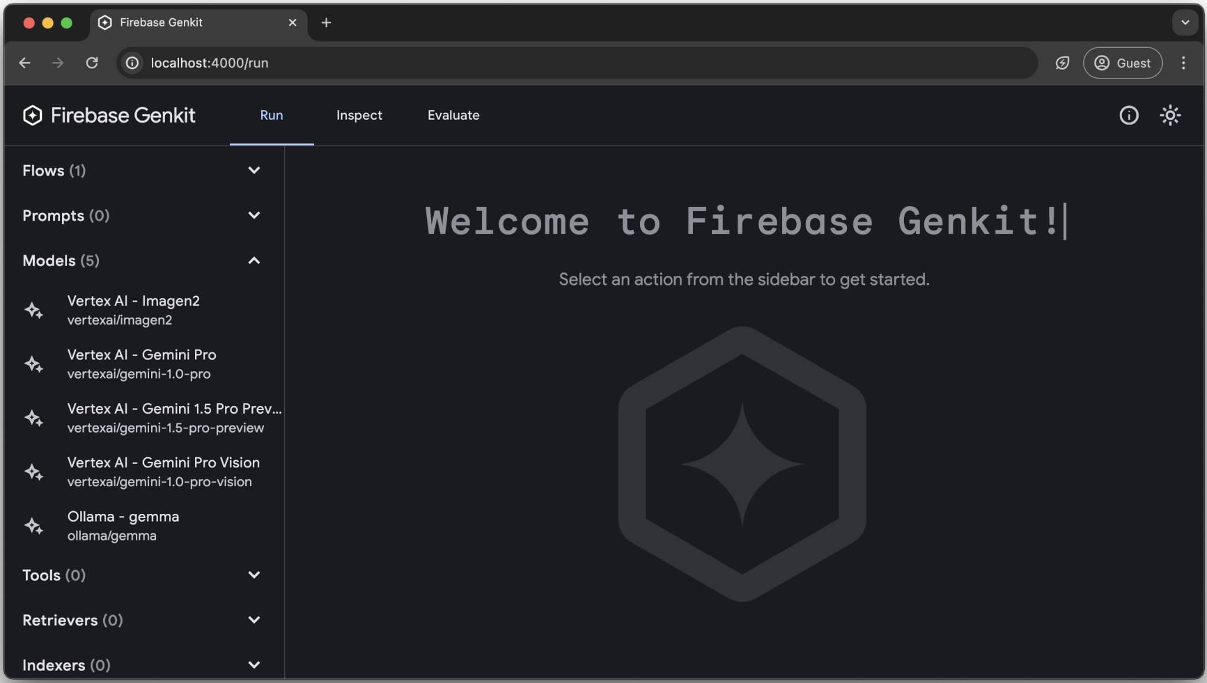
Task: Click the Firebase Genkit hexagon logo icon
Action: pos(32,116)
